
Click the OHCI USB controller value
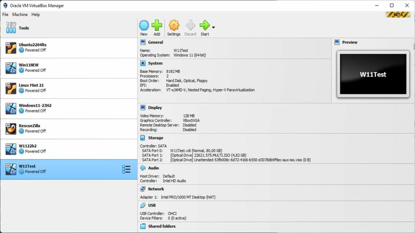[x=172, y=214]
